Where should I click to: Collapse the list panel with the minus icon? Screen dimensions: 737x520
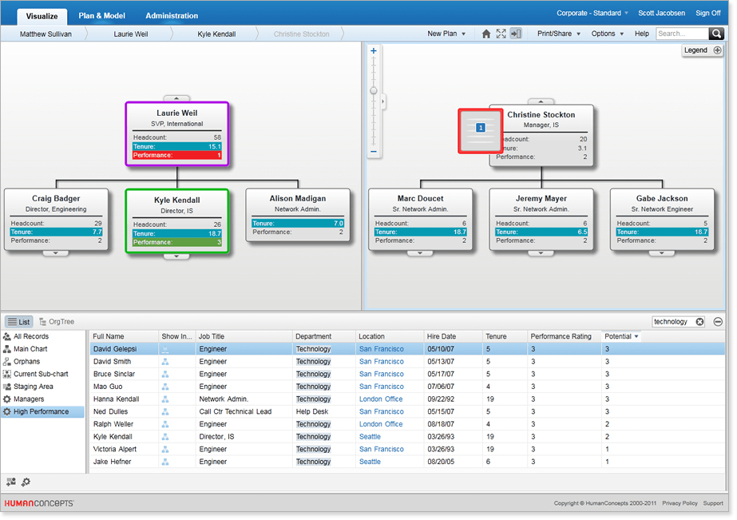point(718,322)
